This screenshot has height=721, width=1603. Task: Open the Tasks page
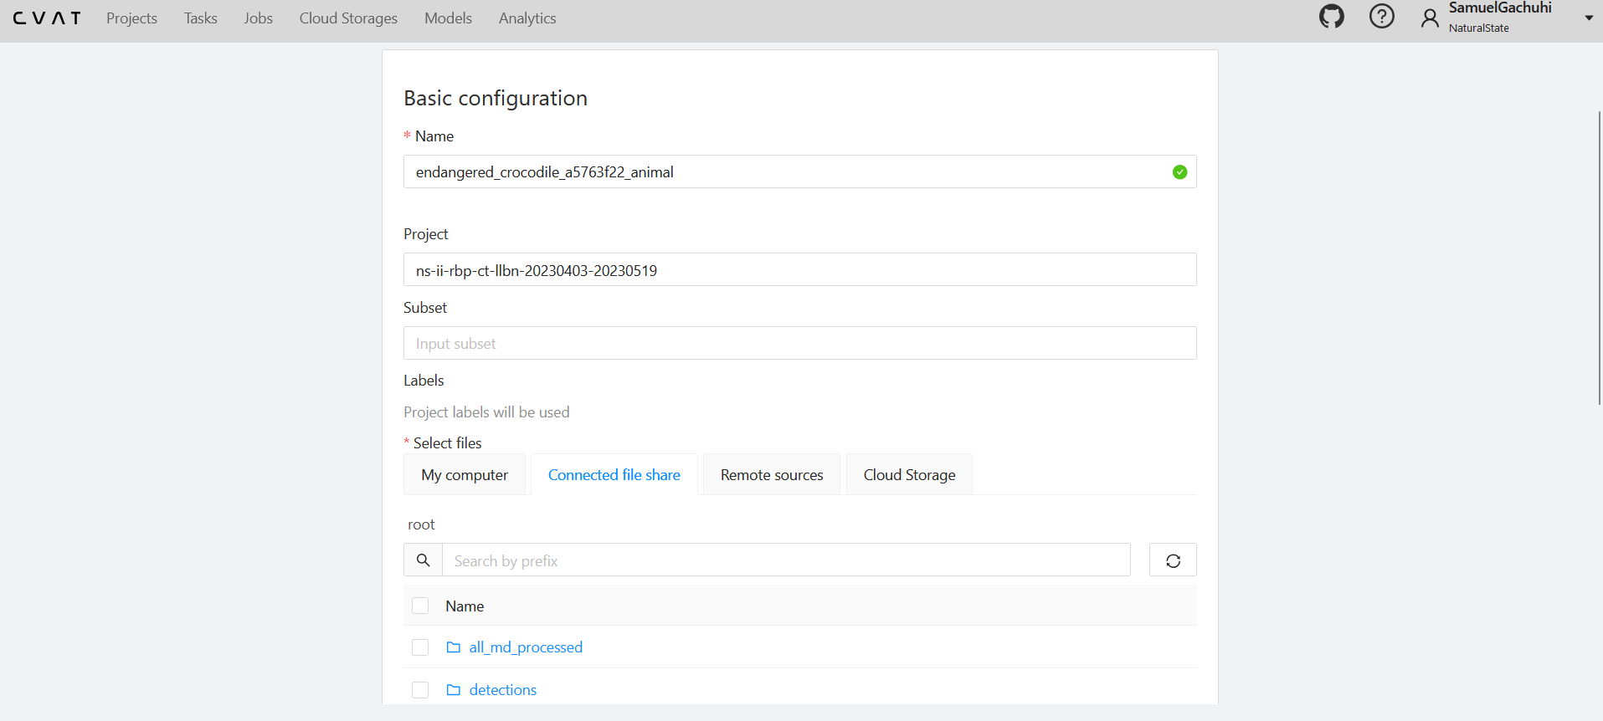tap(201, 18)
